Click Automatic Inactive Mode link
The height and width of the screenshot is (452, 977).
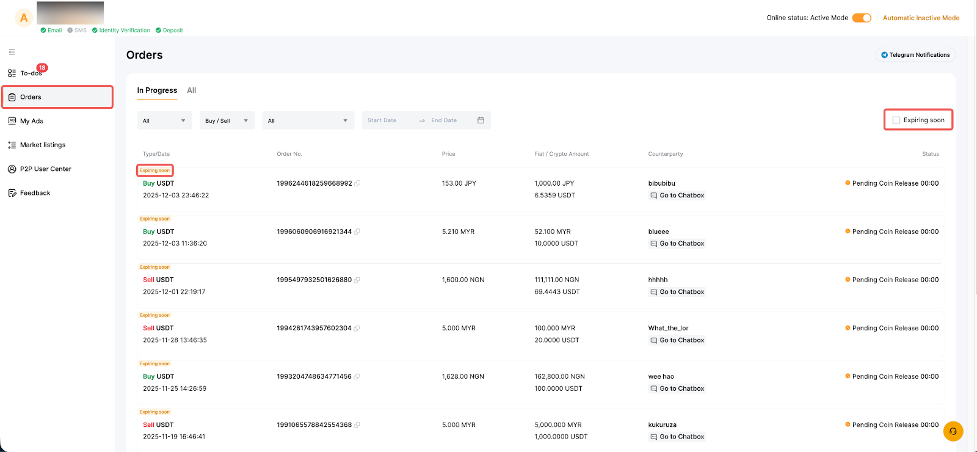[x=921, y=18]
